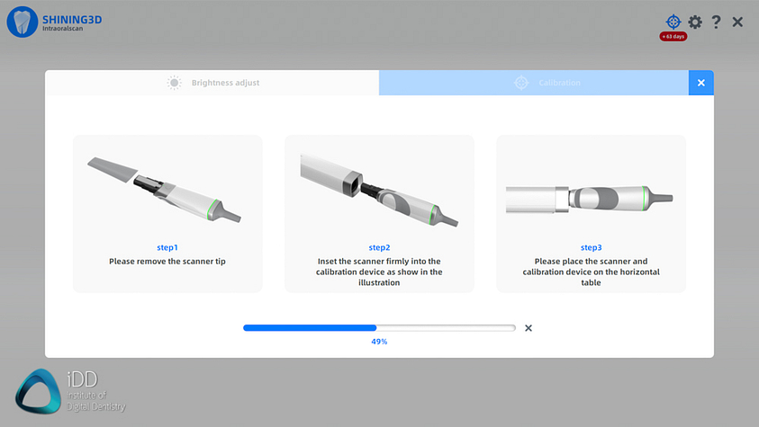Close the application with the top-right X
This screenshot has width=759, height=427.
click(x=737, y=22)
